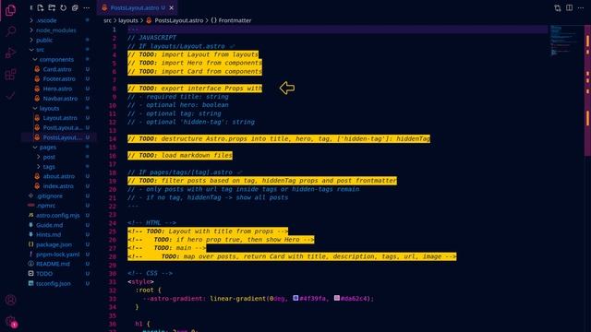Screen dimensions: 591x332
Task: Open the Manage gear with update badge
Action: coord(11,322)
